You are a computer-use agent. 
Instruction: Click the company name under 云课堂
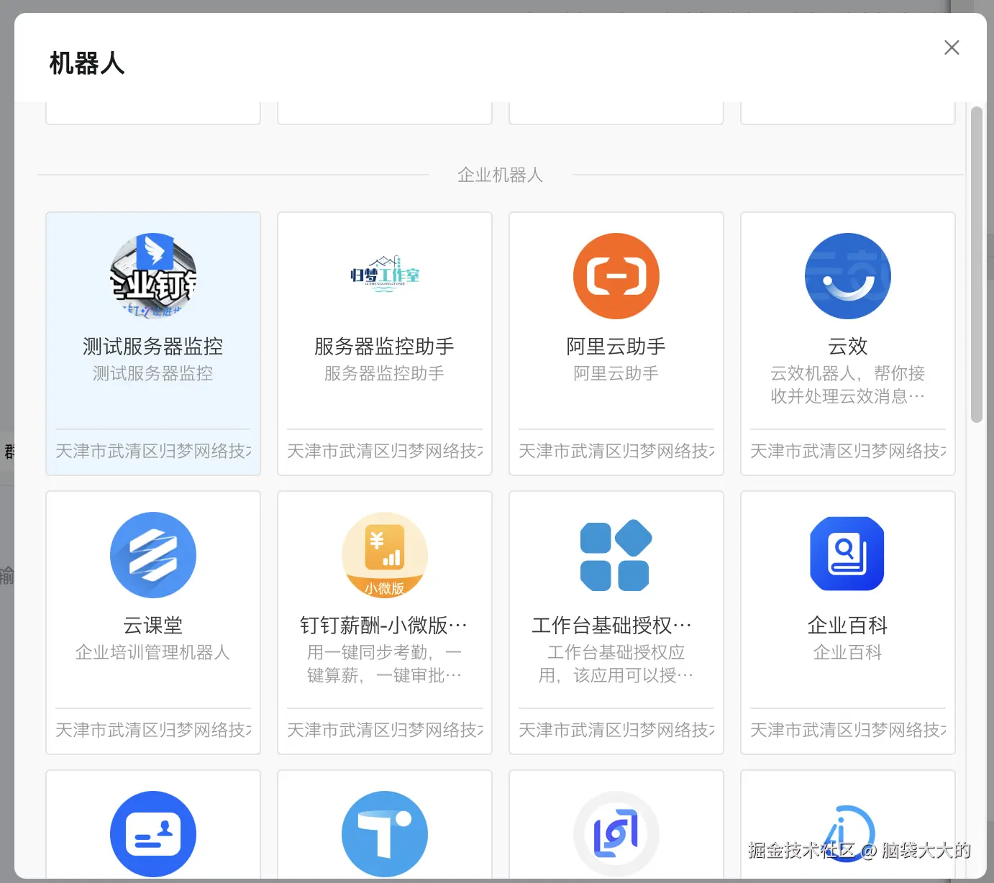click(x=153, y=730)
